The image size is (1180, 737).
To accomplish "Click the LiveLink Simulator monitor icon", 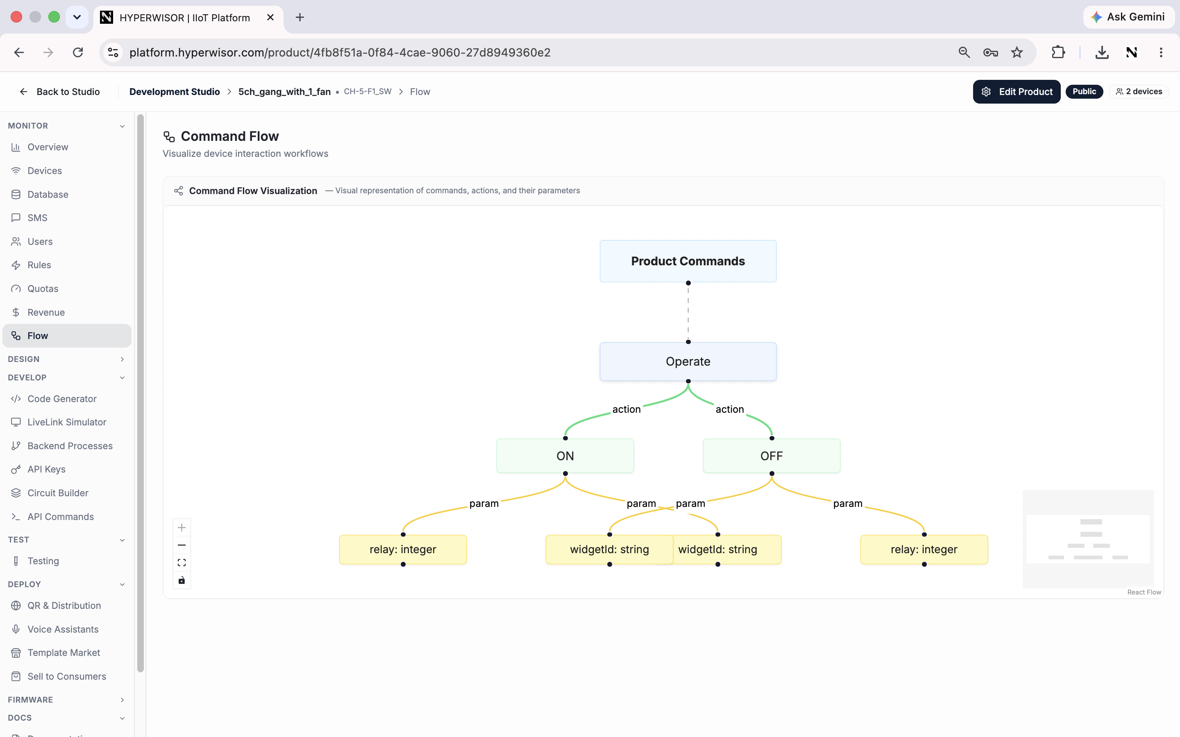I will [16, 422].
